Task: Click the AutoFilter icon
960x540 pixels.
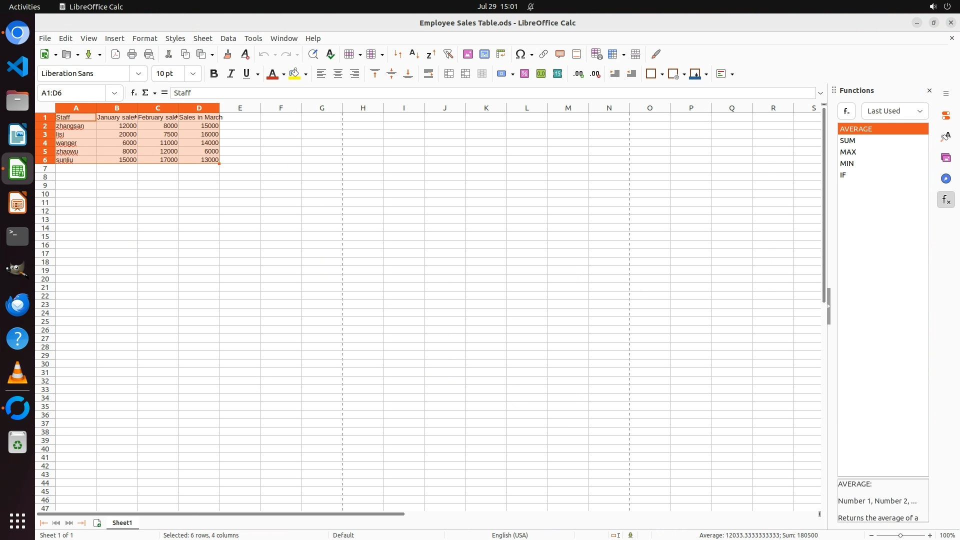Action: click(x=448, y=54)
